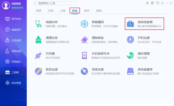Image resolution: width=174 pixels, height=106 pixels.
Task: Click the search magnifier icon
Action: 35,3
